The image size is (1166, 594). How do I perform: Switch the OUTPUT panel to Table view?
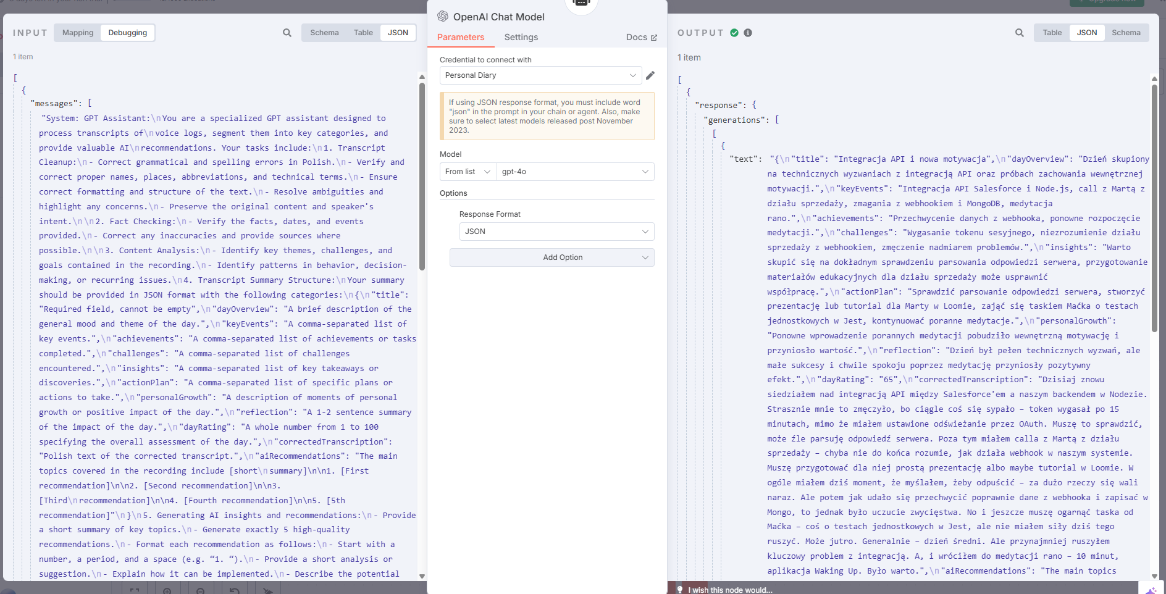point(1052,33)
